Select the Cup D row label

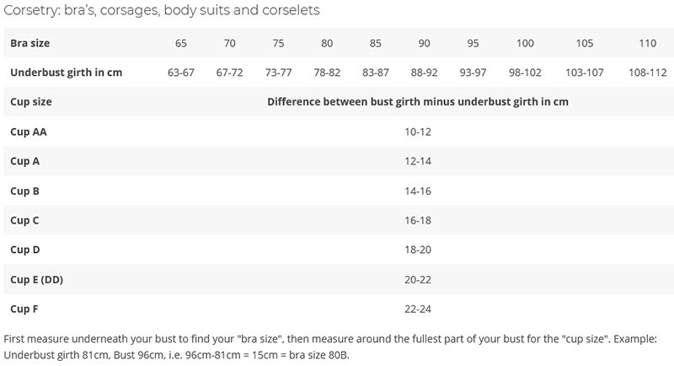click(x=25, y=250)
